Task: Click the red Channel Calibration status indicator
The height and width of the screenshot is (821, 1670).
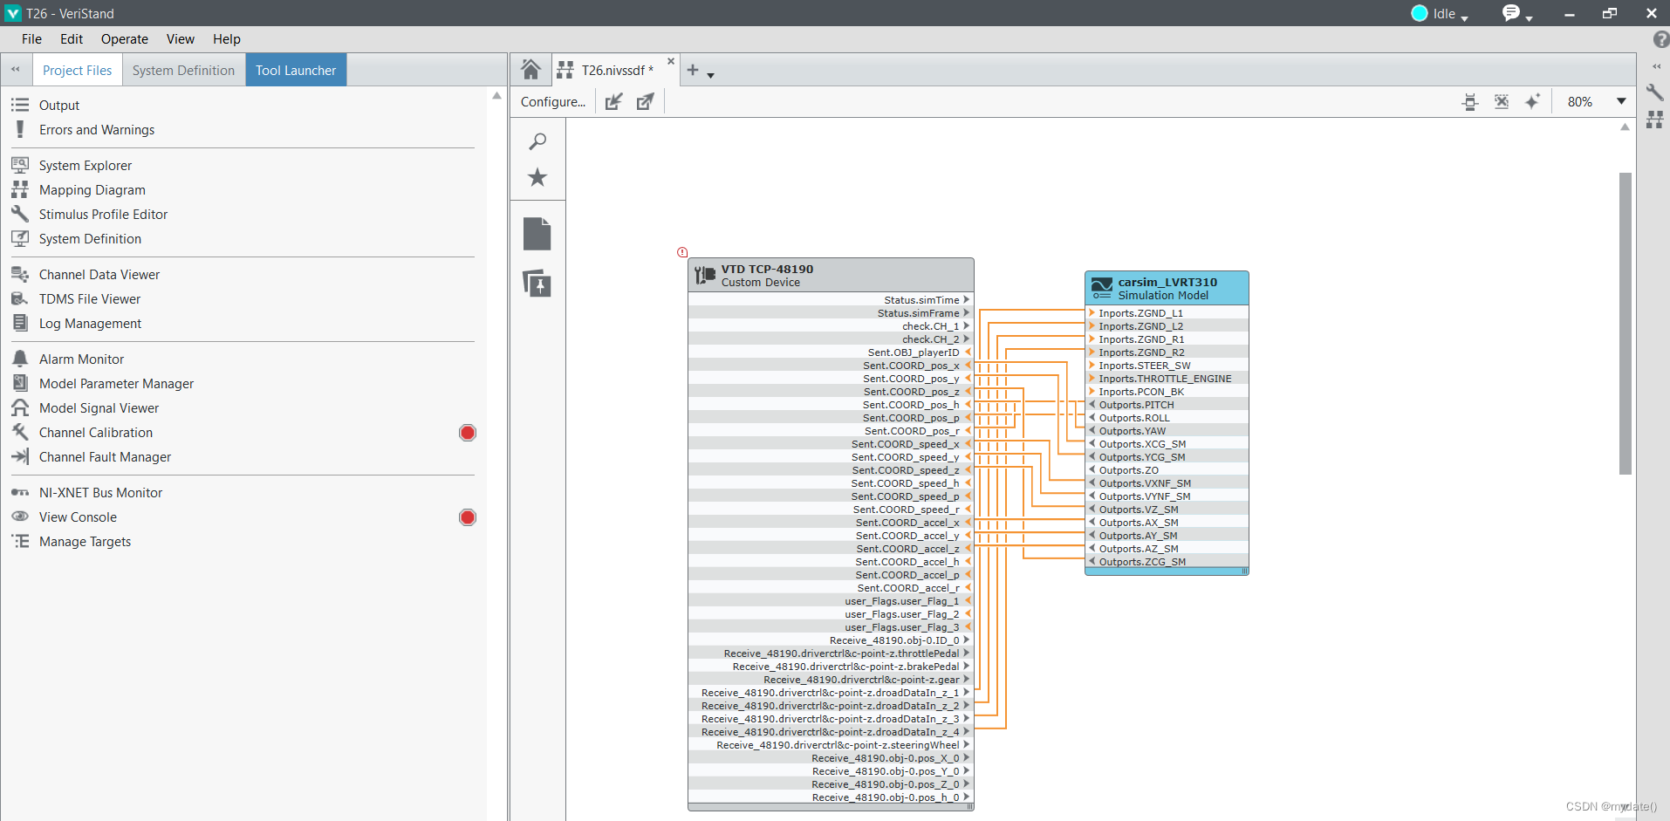Action: (468, 433)
